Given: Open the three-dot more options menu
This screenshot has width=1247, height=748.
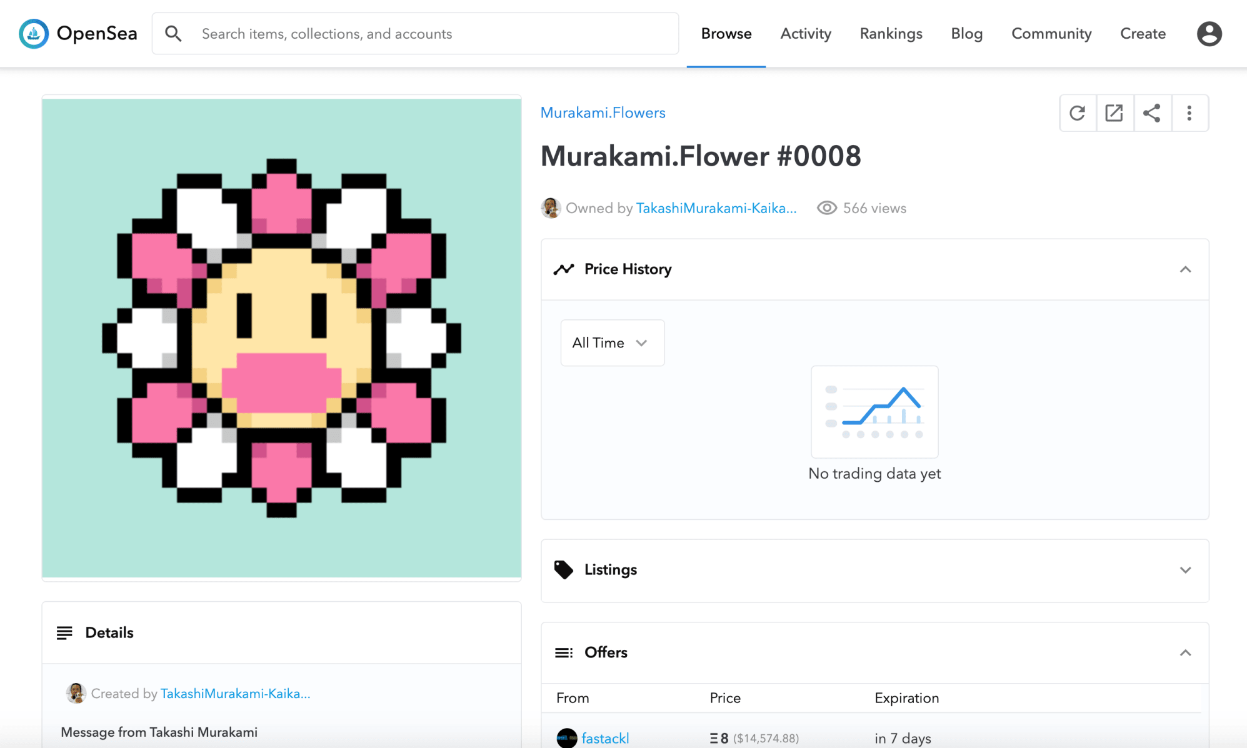Looking at the screenshot, I should (1189, 113).
